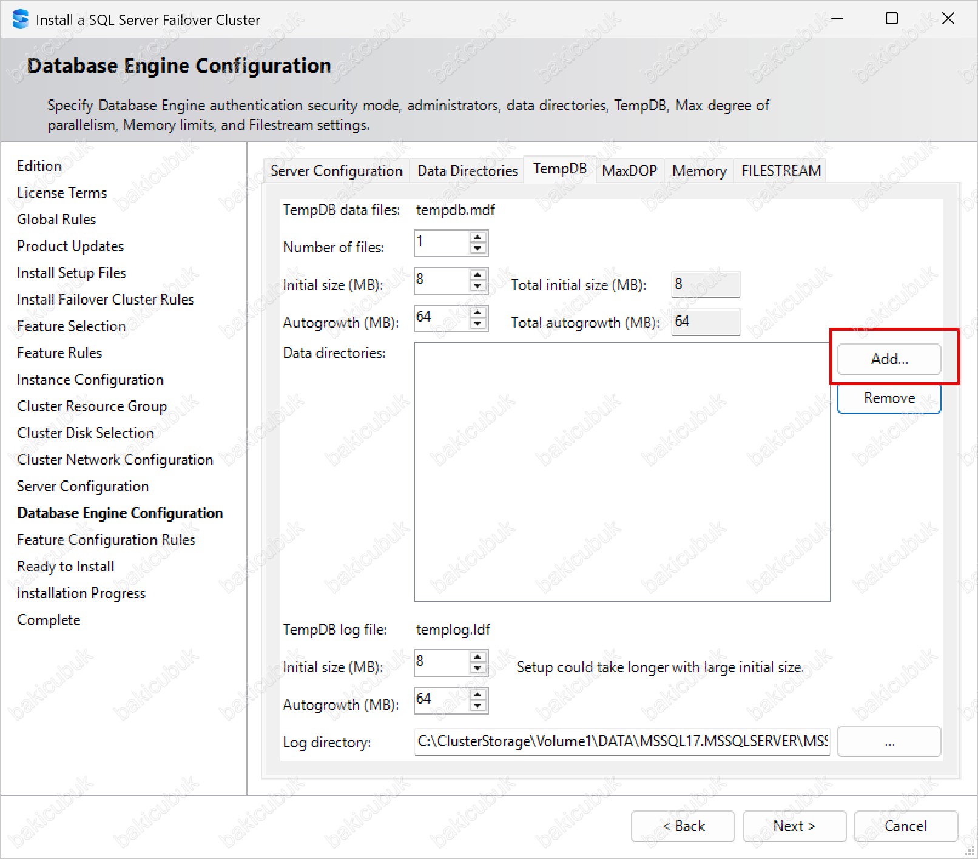Increase TempDB log file initial size
Viewport: 978px width, 859px height.
coord(478,657)
